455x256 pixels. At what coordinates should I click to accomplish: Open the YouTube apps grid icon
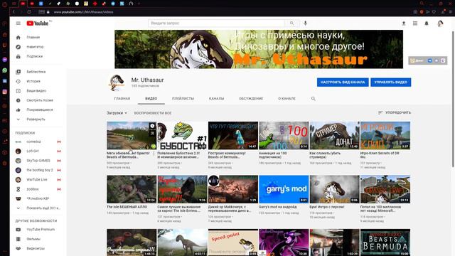point(415,23)
